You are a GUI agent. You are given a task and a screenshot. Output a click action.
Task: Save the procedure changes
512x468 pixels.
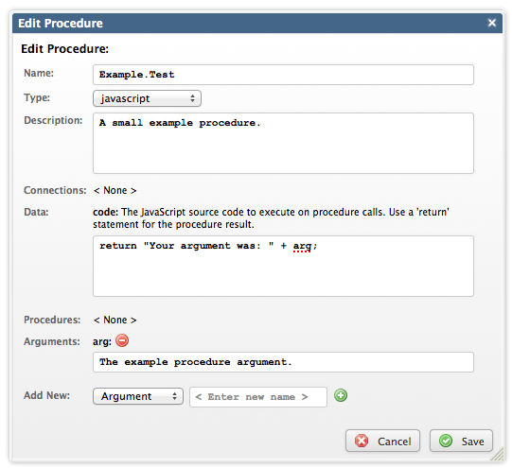click(461, 441)
